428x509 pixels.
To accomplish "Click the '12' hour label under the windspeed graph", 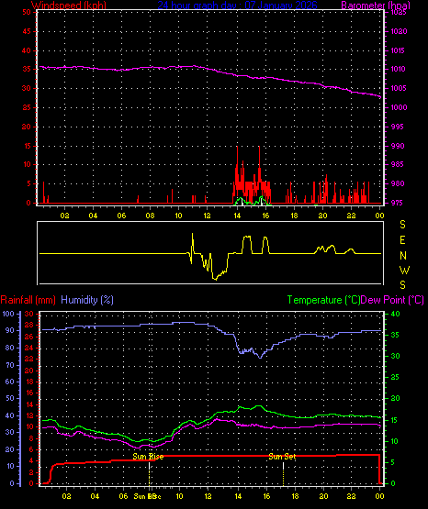I will [207, 216].
